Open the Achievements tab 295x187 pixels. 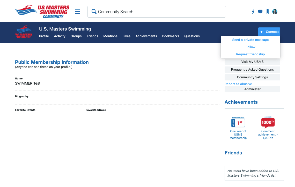pos(146,36)
